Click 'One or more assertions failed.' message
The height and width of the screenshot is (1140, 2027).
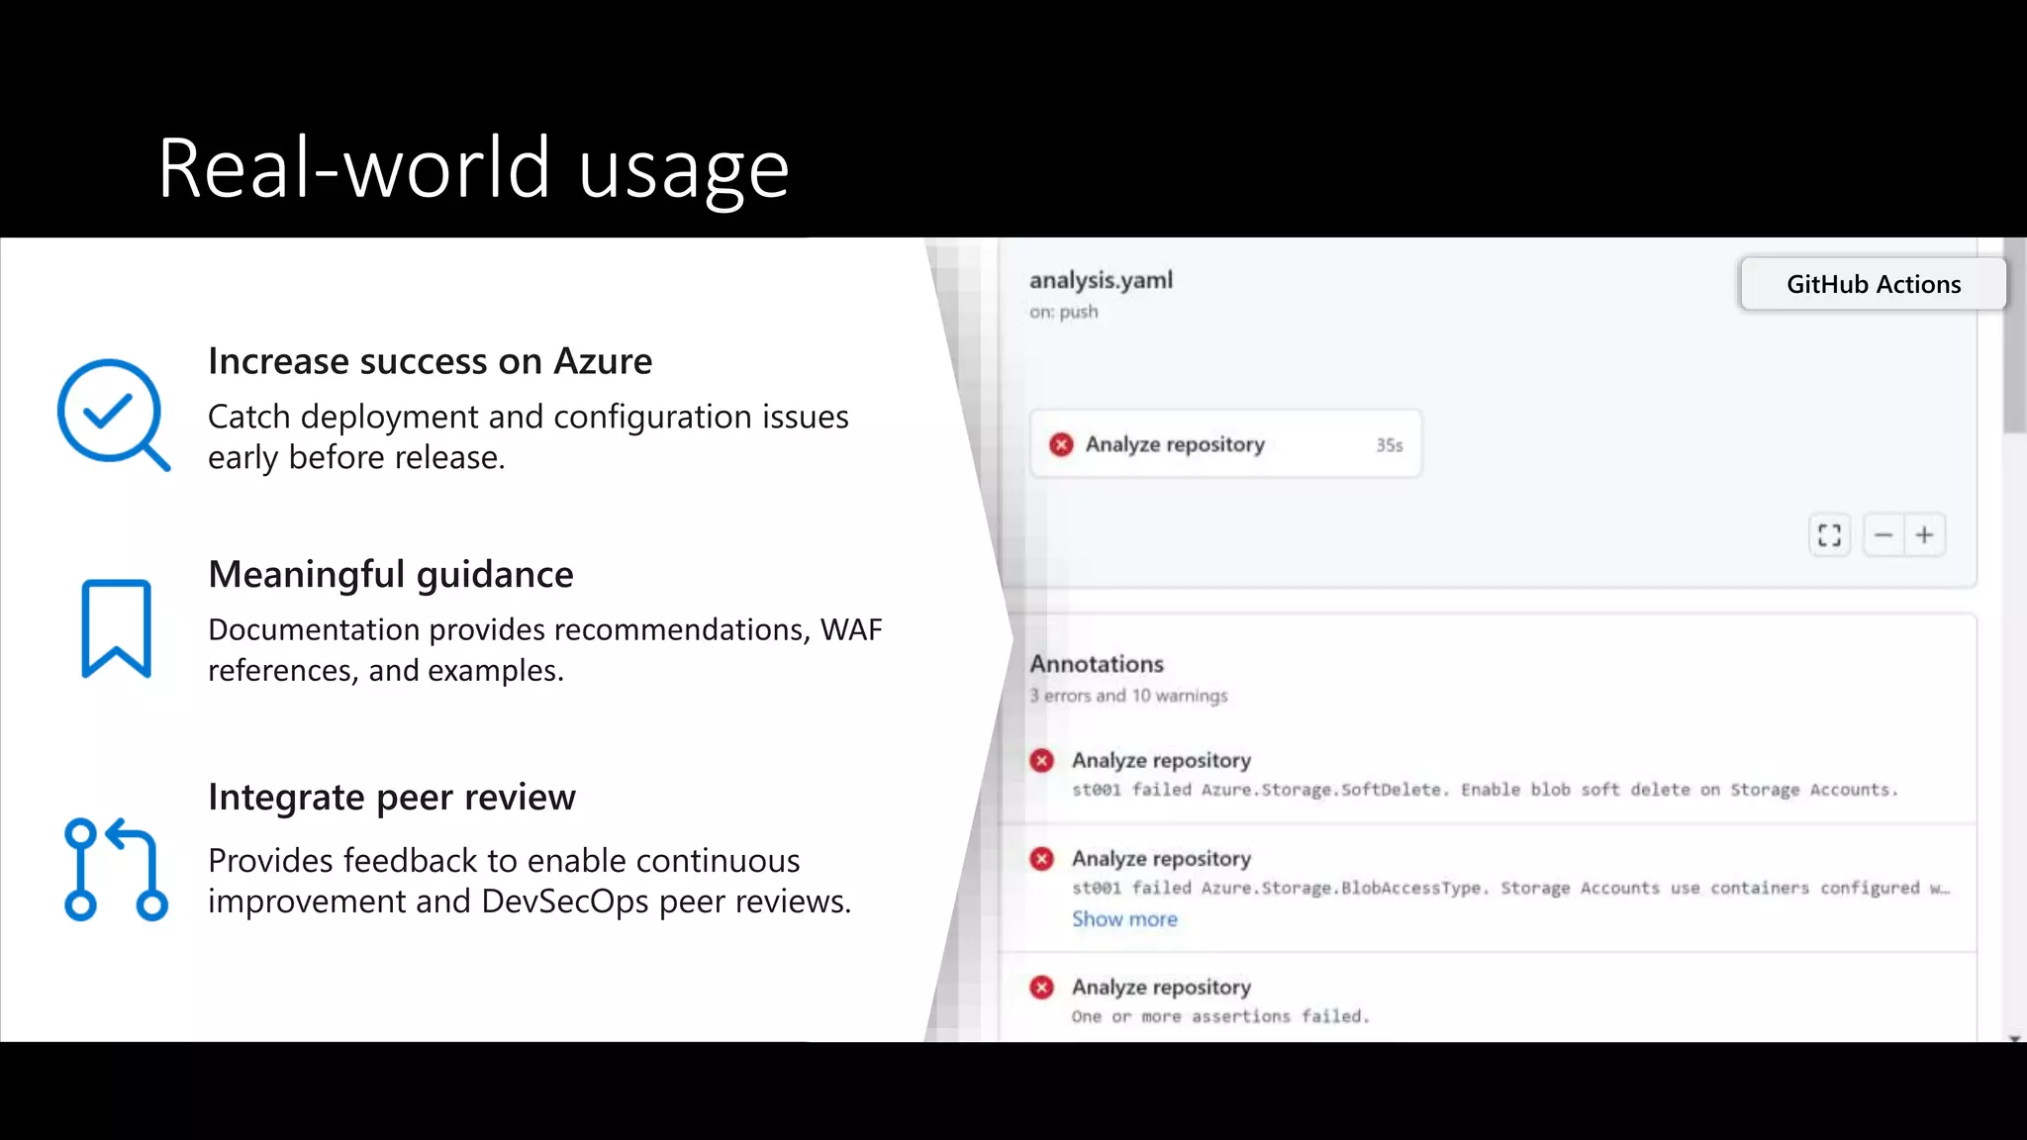(x=1220, y=1016)
